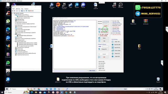Image resolution: width=168 pixels, height=94 pixels.
Task: Click the progress bar under the log
Action: (x=70, y=71)
